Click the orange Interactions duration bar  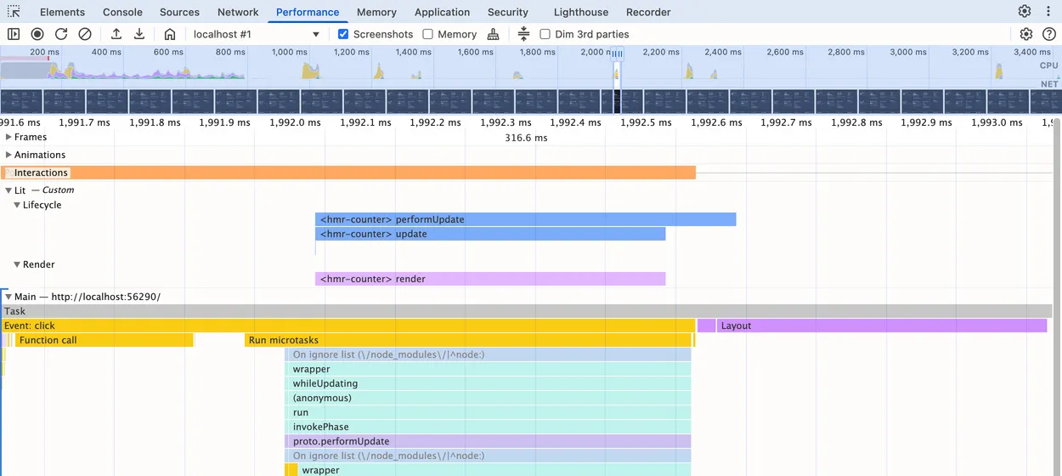[x=348, y=173]
